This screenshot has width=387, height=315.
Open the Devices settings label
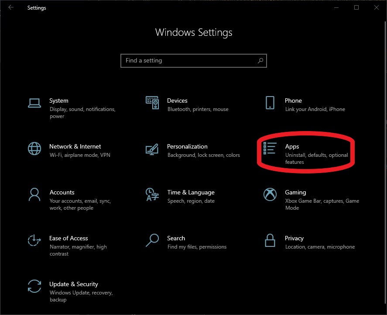coord(177,100)
